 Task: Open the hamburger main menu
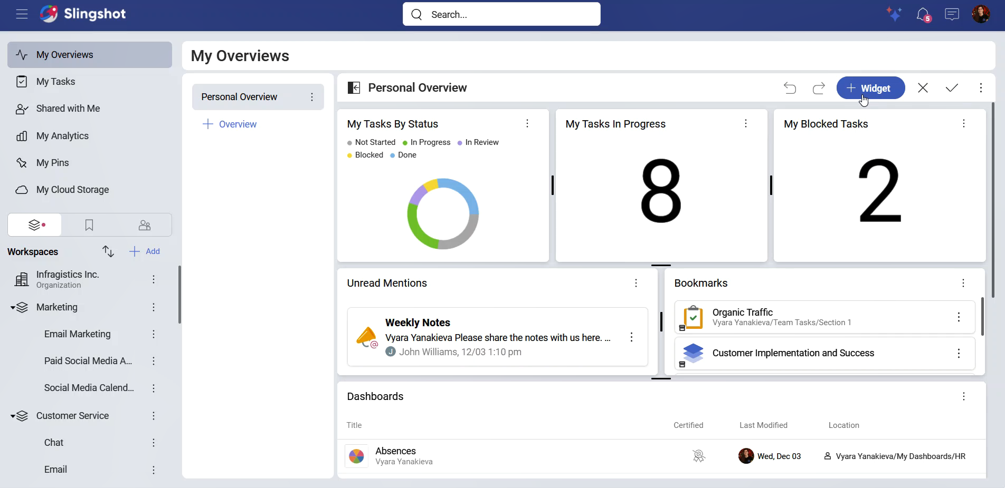click(x=22, y=14)
